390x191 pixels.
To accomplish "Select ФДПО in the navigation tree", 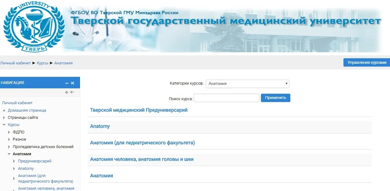I will (19, 132).
